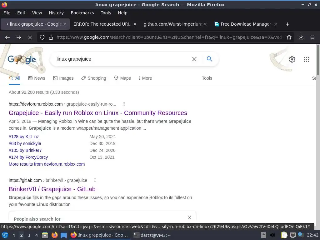This screenshot has width=320, height=240.
Task: Dismiss the People also search for box
Action: (190, 217)
